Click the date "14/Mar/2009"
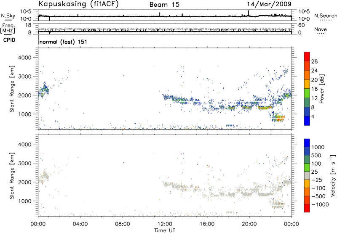This screenshot has height=233, width=337. pos(269,4)
